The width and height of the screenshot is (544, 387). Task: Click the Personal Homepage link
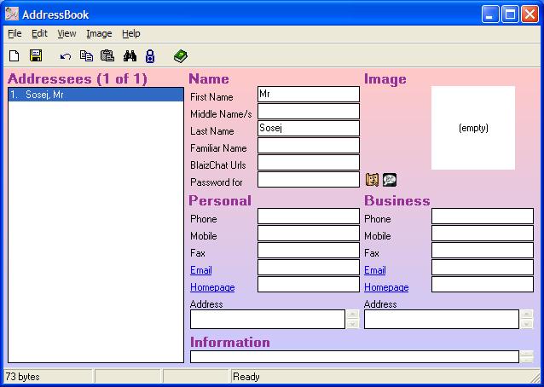coord(212,287)
